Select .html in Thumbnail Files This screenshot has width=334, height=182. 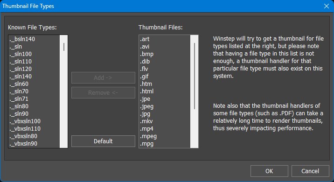click(x=165, y=91)
